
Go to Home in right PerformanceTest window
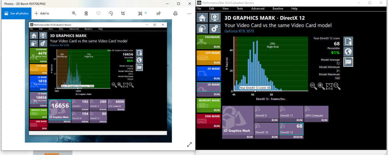point(202,18)
